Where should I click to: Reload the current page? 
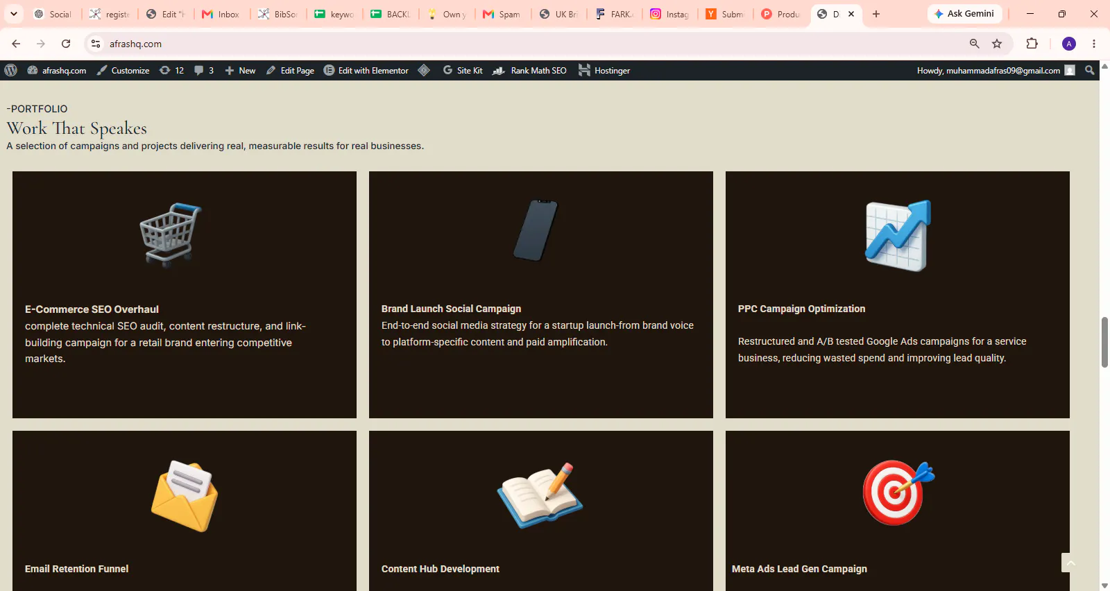[66, 44]
